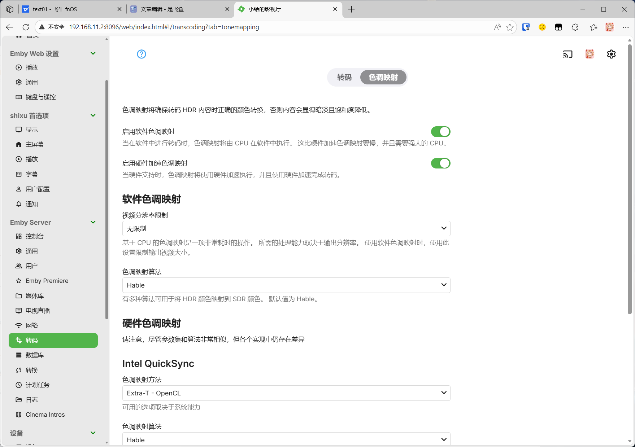The image size is (635, 447).
Task: Expand the software 色调映射算法 Hable dropdown
Action: [x=286, y=285]
